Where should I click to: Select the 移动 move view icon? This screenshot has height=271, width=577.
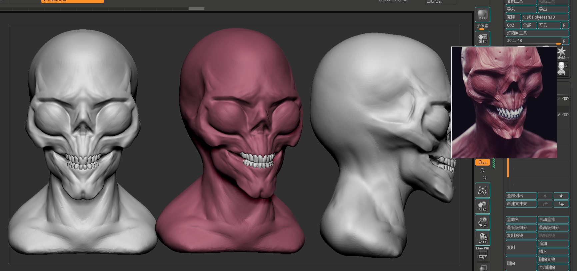482,206
